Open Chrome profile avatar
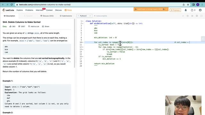The image size is (205, 115). pyautogui.click(x=198, y=5)
